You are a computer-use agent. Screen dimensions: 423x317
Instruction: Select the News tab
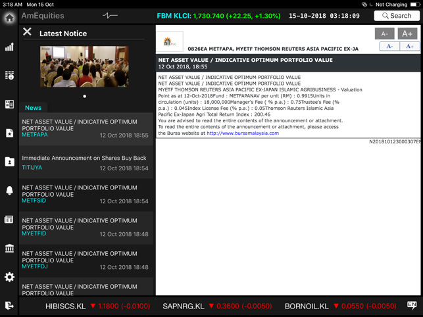[x=33, y=108]
